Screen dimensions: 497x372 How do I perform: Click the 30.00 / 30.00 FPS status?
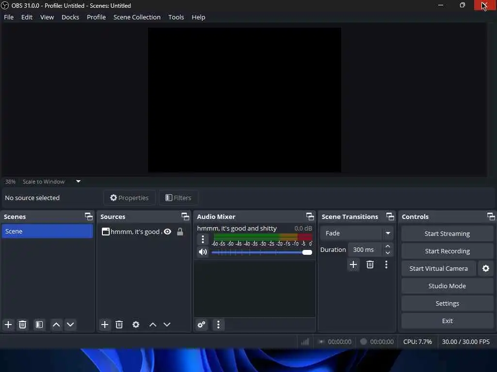pyautogui.click(x=465, y=342)
